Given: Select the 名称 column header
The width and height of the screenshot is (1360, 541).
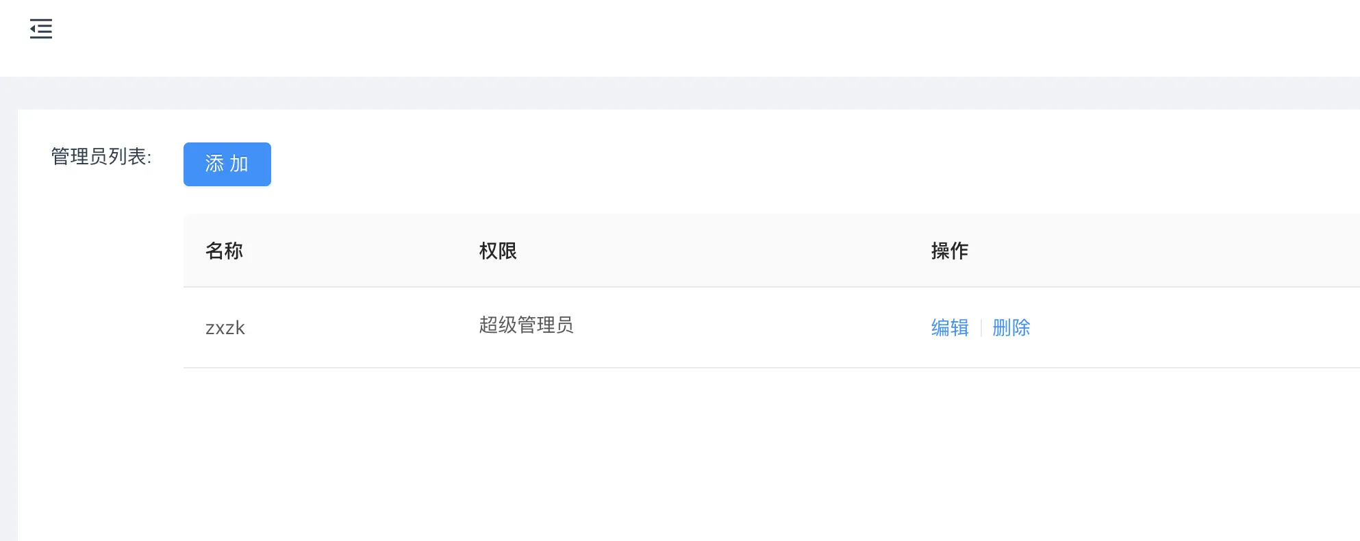Looking at the screenshot, I should pyautogui.click(x=224, y=251).
